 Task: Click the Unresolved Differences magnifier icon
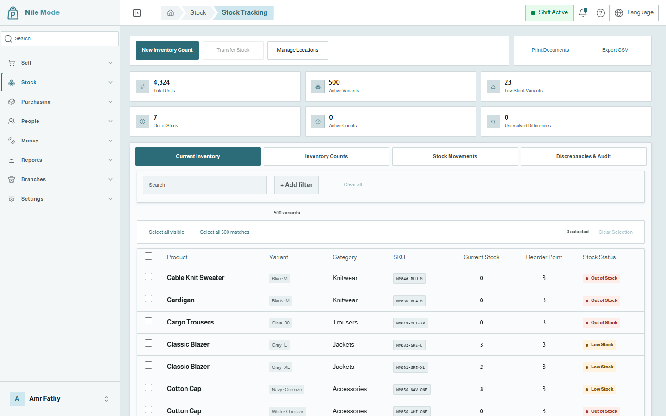(493, 122)
